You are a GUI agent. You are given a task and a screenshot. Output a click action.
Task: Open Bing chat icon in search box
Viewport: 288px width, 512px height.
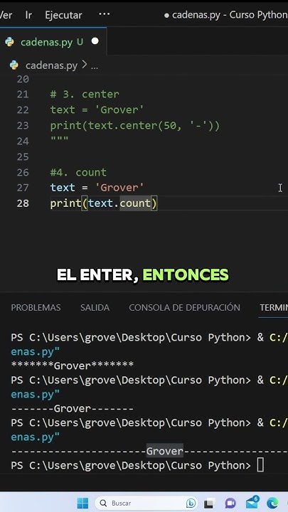point(191,503)
